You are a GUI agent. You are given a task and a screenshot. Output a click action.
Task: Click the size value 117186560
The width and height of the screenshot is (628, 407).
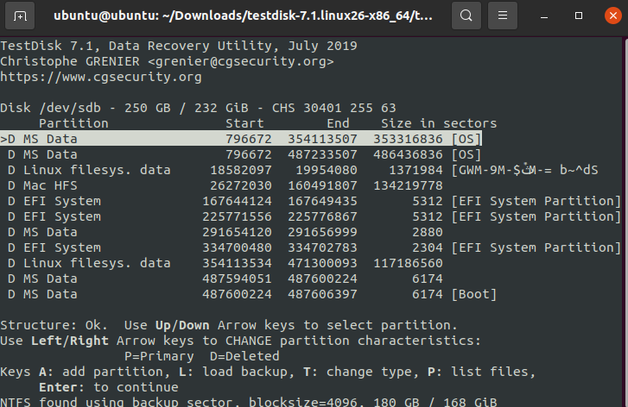(408, 263)
